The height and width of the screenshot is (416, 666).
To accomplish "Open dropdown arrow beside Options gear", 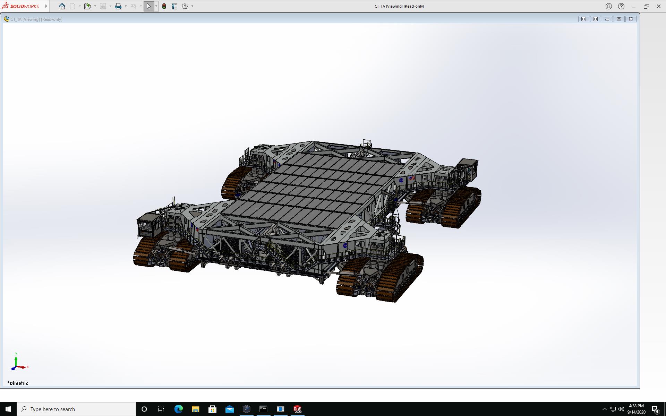I will click(x=193, y=6).
